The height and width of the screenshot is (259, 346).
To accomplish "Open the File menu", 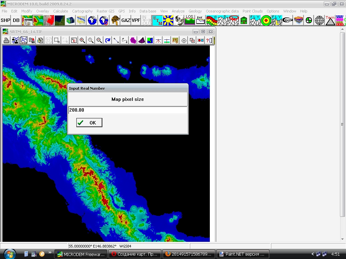I will click(x=4, y=11).
